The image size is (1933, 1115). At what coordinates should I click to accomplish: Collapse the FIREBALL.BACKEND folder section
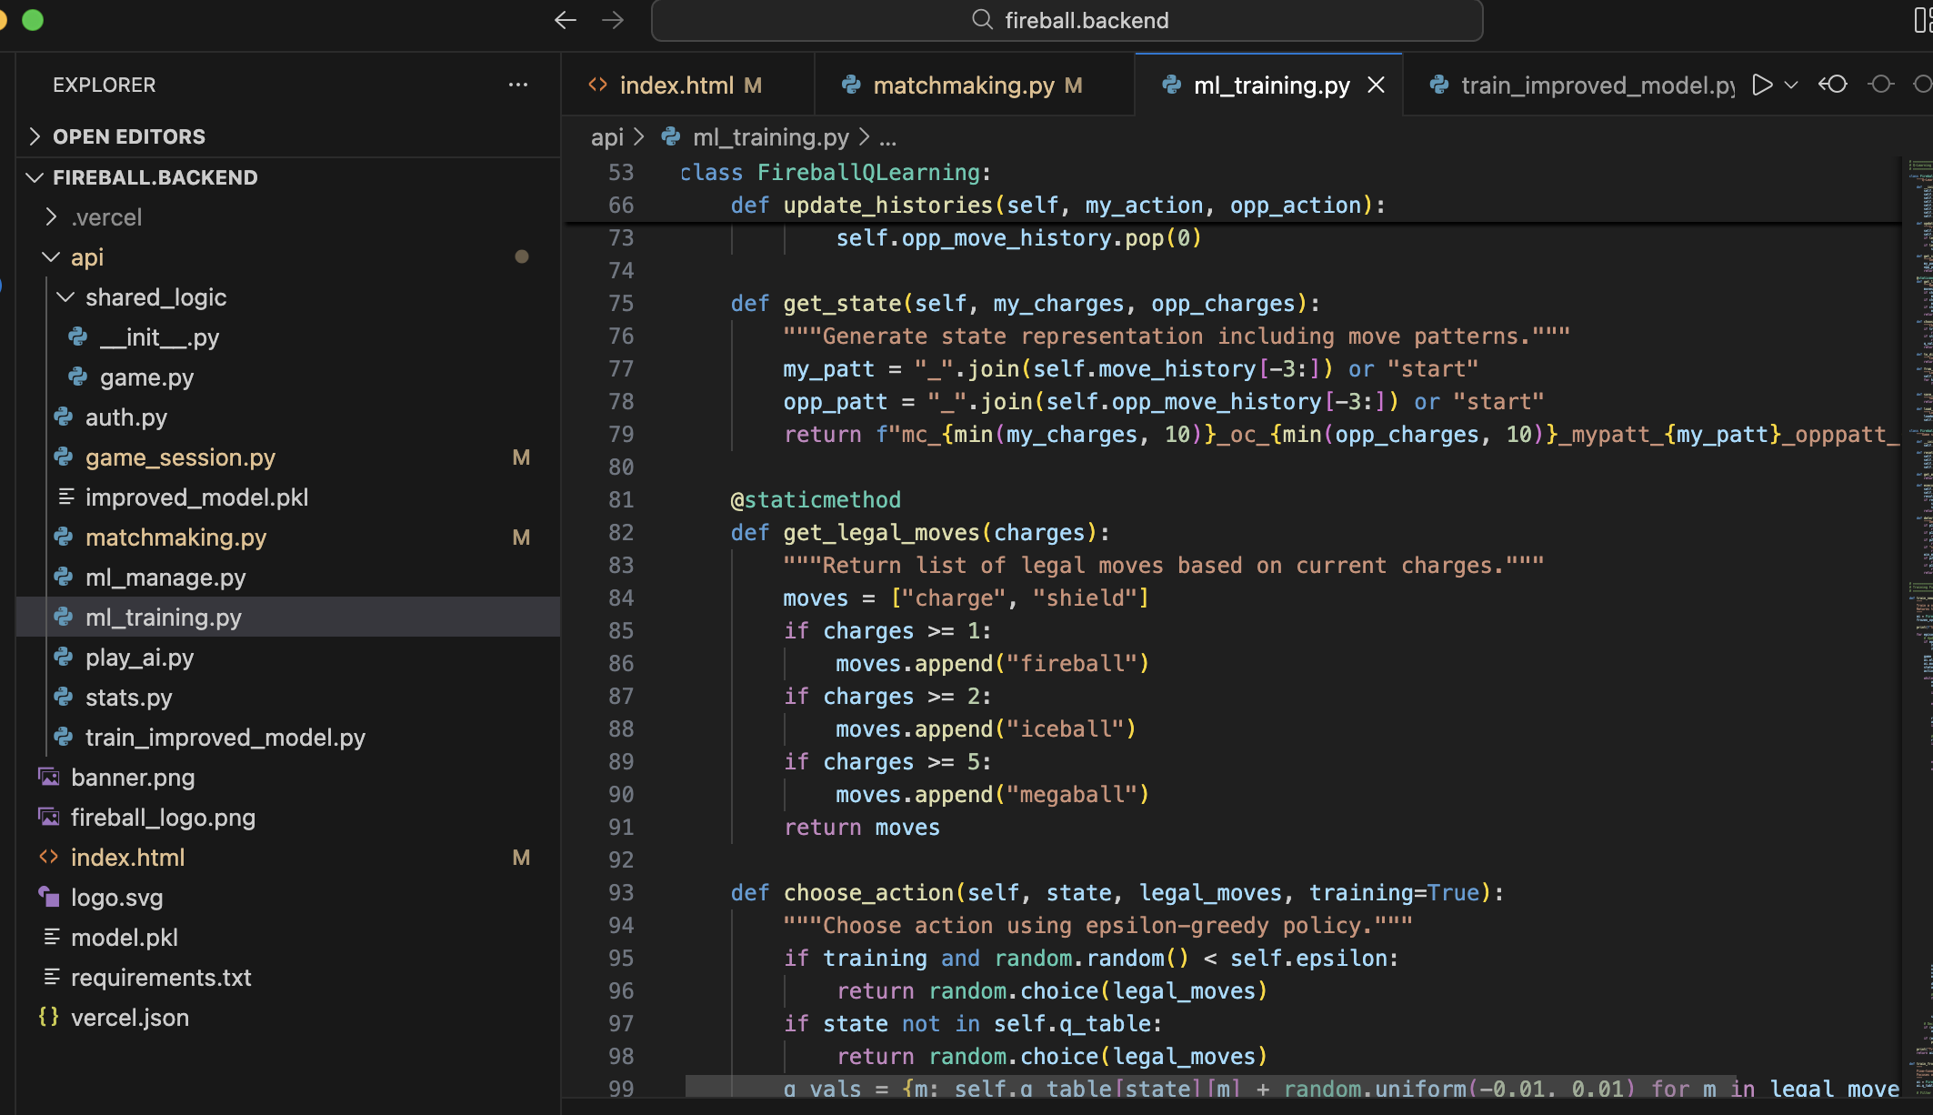click(155, 177)
